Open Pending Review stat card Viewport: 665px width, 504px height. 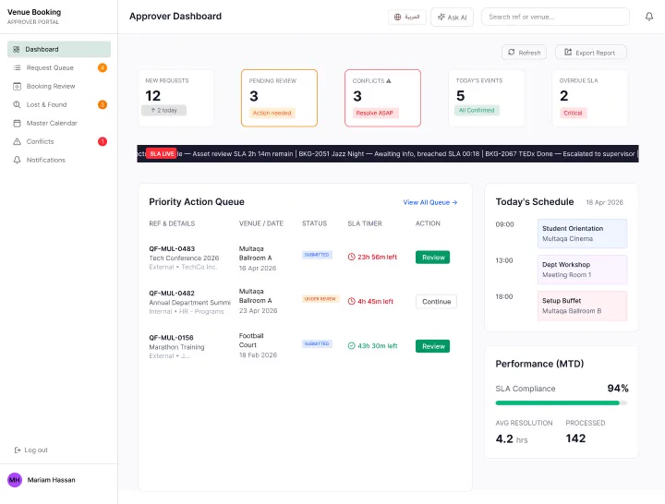(279, 98)
